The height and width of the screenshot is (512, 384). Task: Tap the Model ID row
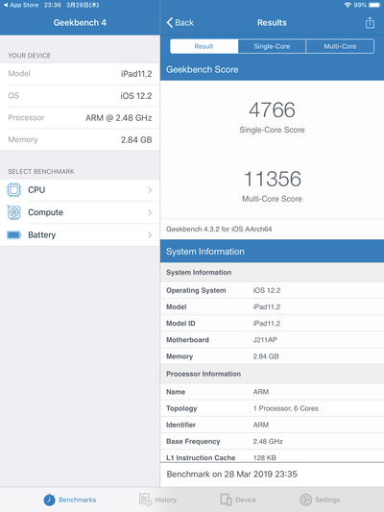[272, 324]
